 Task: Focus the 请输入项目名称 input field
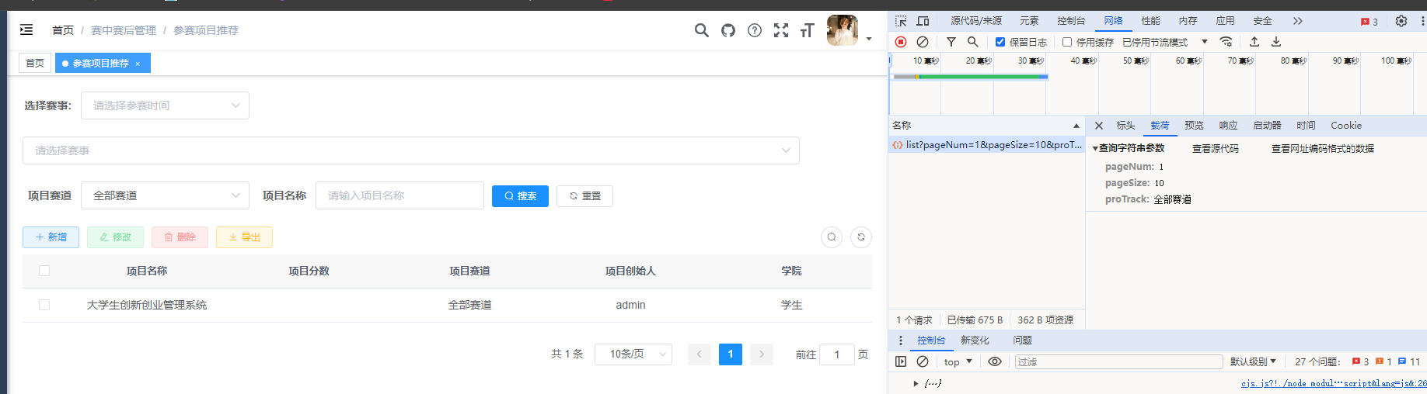[399, 195]
